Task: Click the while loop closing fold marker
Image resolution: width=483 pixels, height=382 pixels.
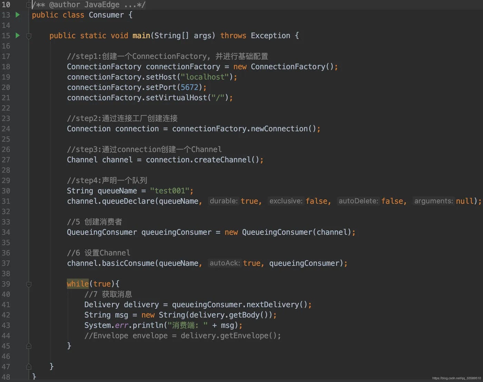Action: 29,346
